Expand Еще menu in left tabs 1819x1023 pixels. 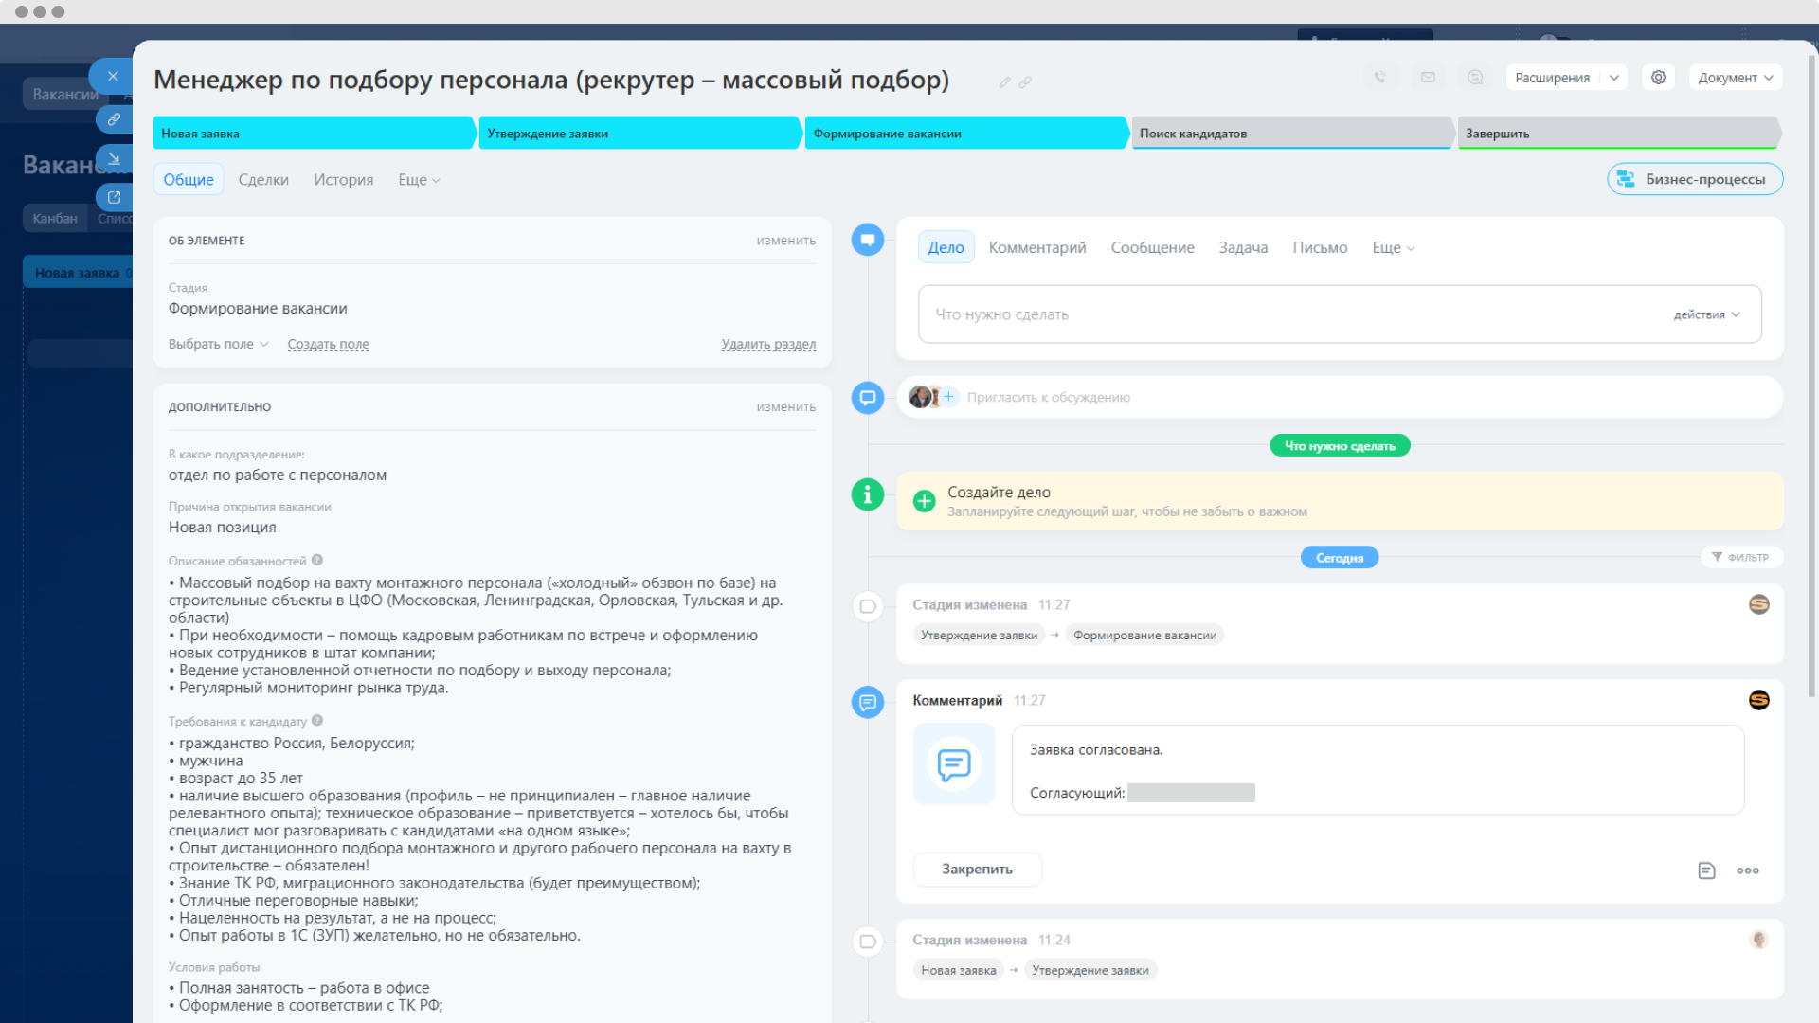point(419,180)
